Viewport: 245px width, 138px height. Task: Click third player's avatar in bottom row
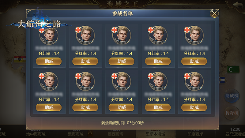pos(122,81)
